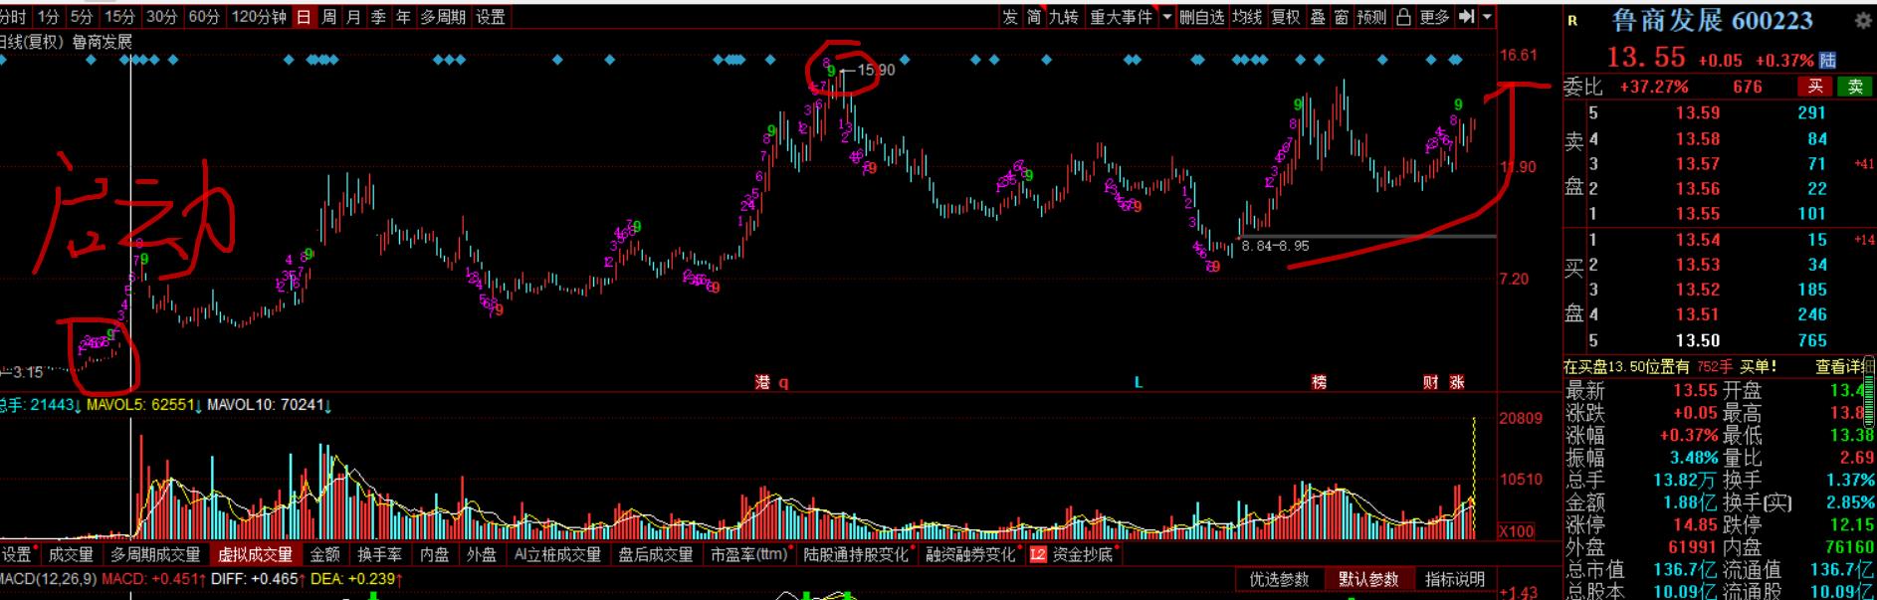Switch to 15分 period

pyautogui.click(x=119, y=17)
